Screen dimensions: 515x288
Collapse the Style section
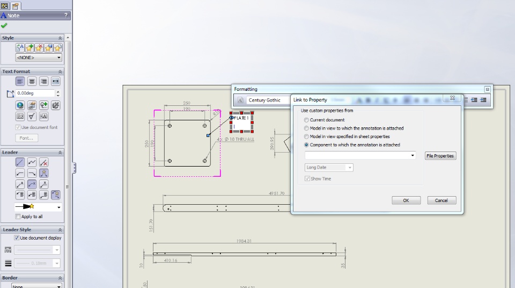tap(60, 38)
